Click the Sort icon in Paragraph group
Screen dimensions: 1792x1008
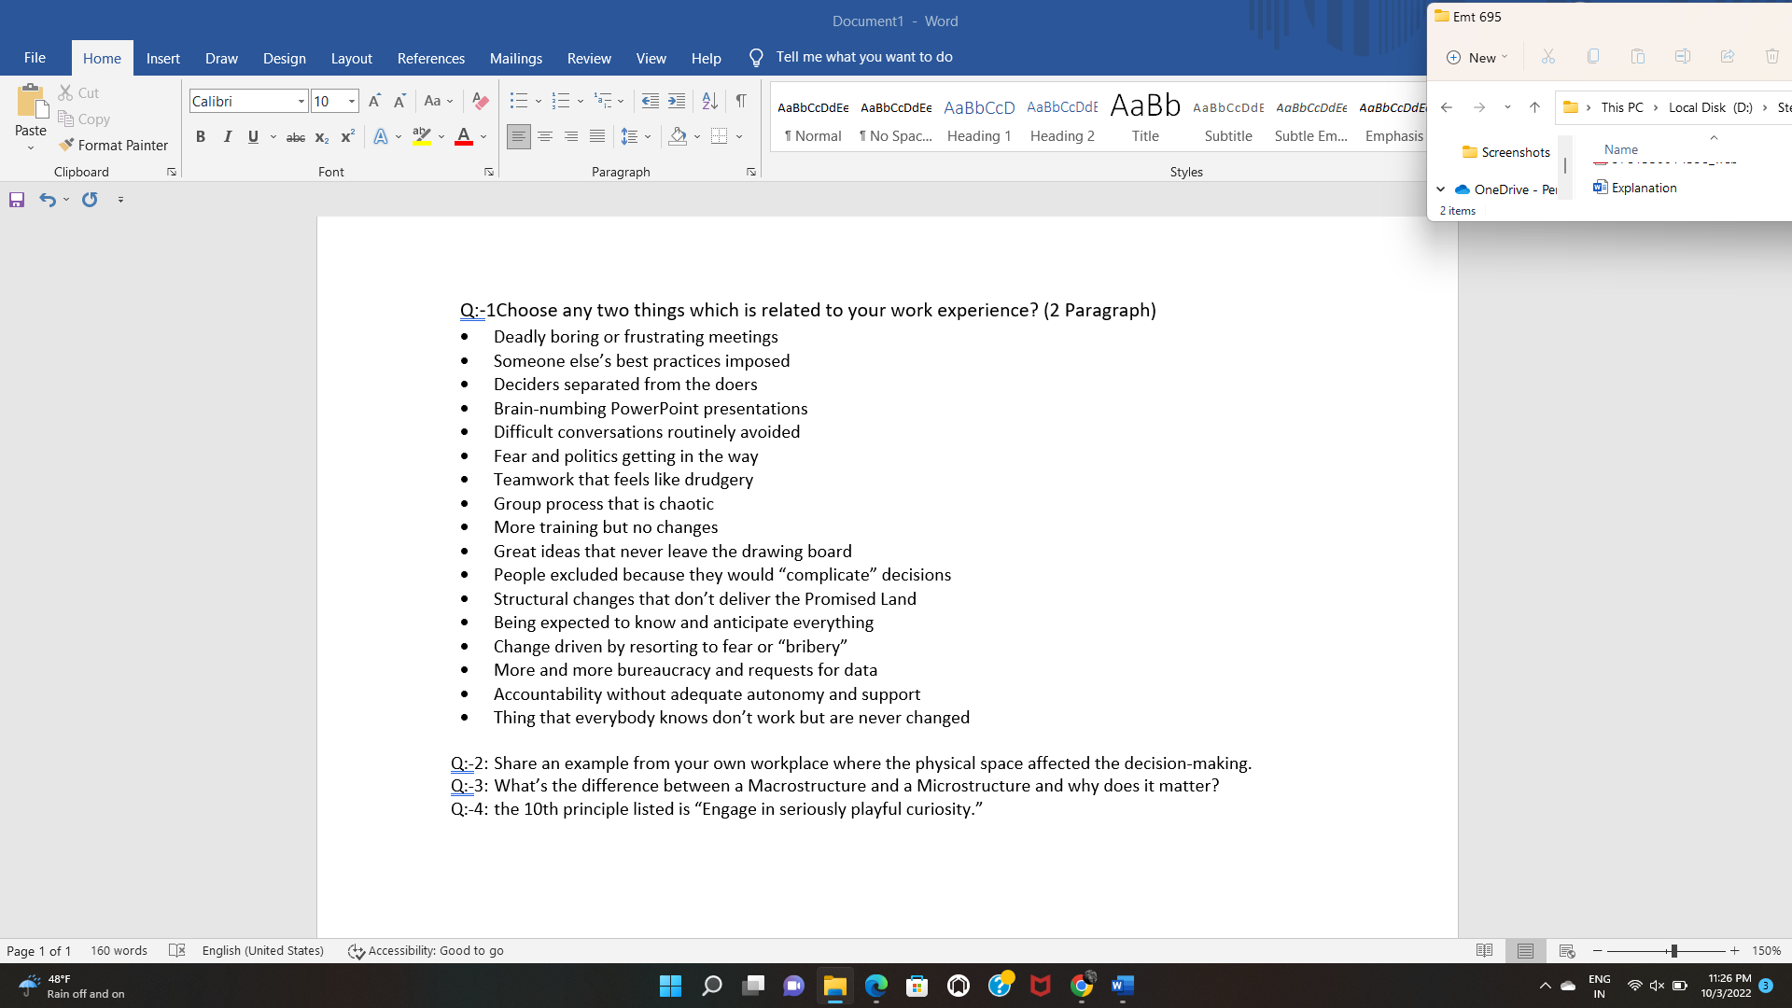[x=709, y=101]
